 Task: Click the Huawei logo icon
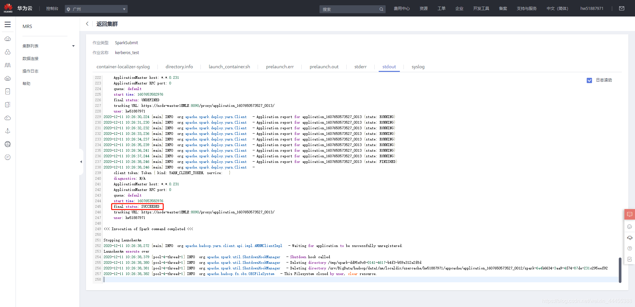8,8
